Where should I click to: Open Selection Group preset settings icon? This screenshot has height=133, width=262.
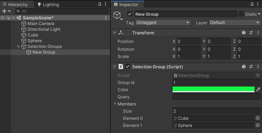(251, 66)
